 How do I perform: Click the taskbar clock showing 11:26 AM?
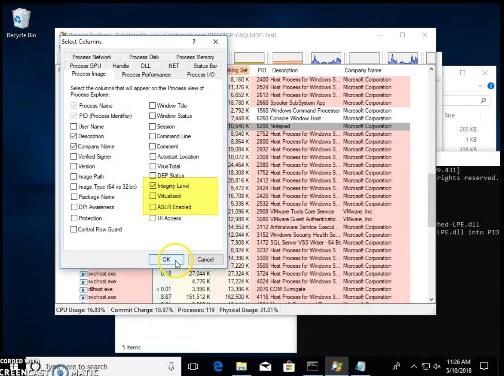click(x=459, y=366)
